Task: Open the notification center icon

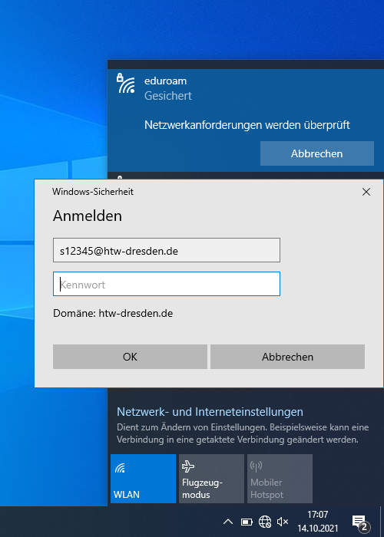Action: pyautogui.click(x=361, y=522)
